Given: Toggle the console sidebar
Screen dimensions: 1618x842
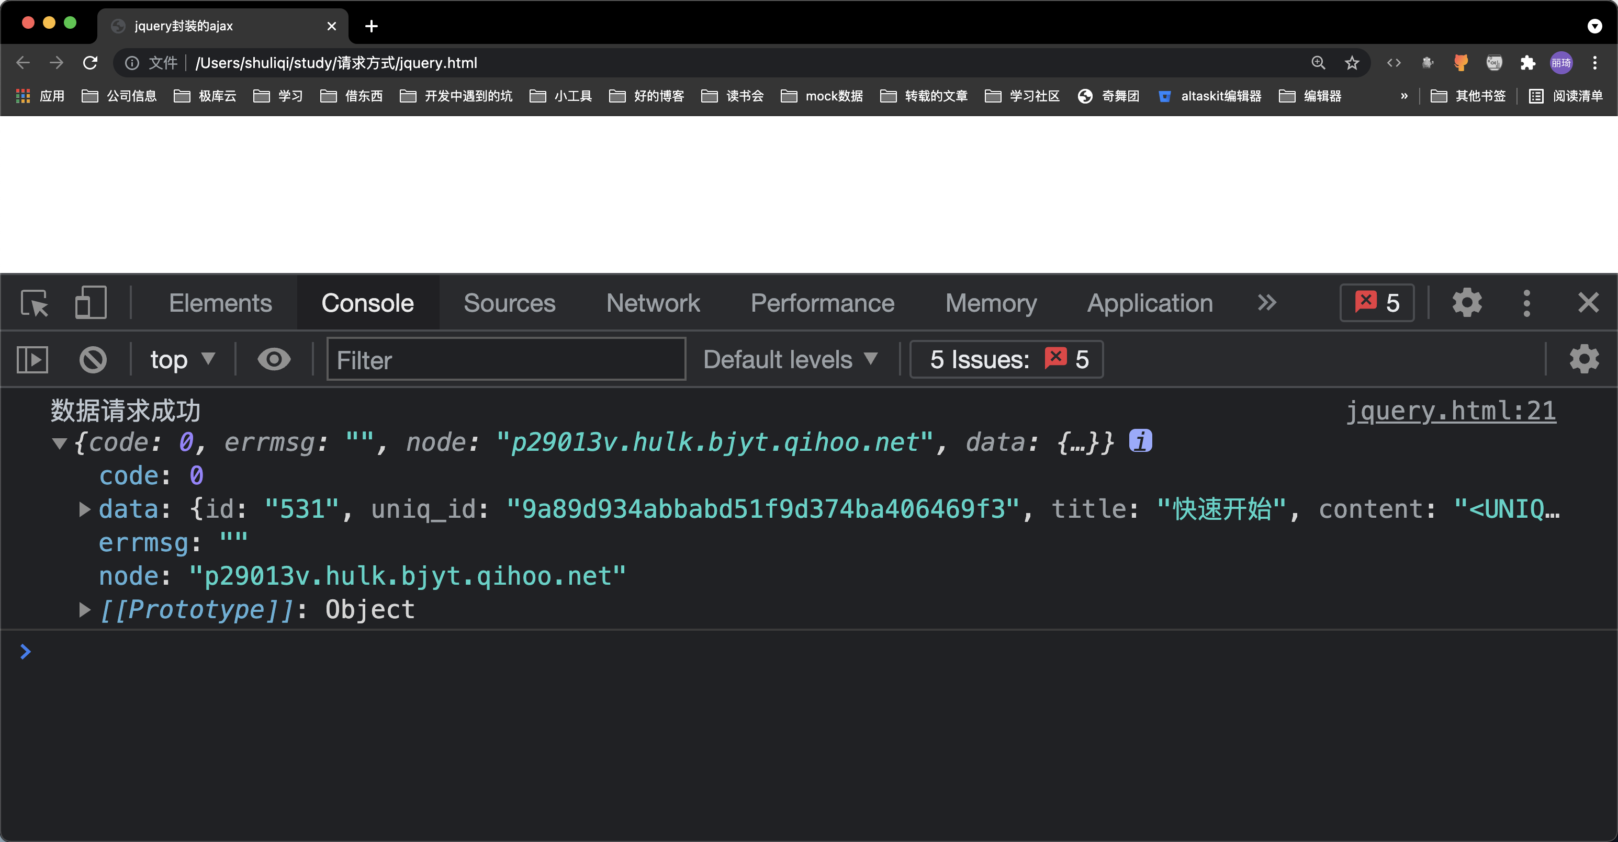Looking at the screenshot, I should pos(32,360).
